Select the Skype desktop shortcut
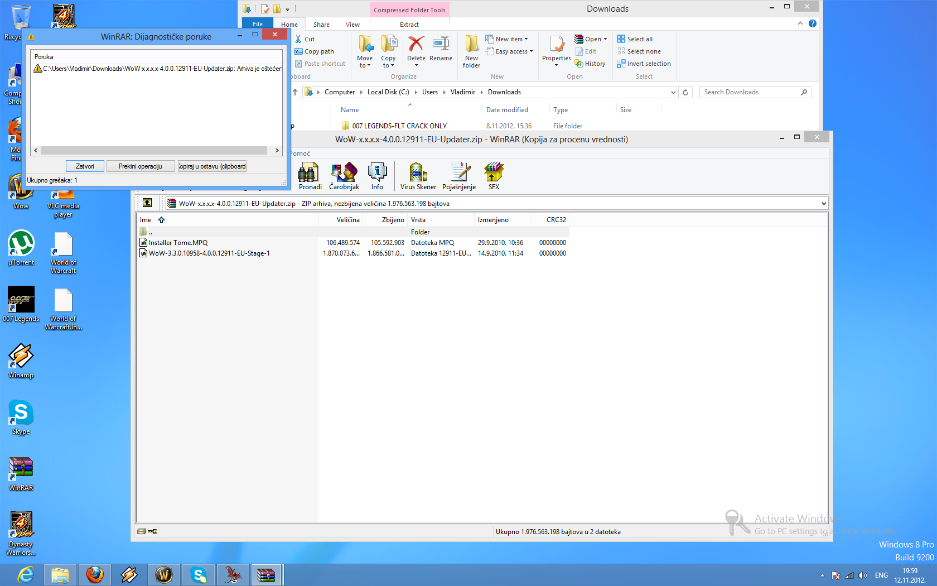Image resolution: width=937 pixels, height=586 pixels. click(21, 417)
